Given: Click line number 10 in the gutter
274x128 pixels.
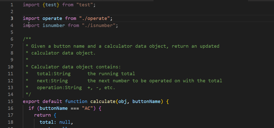Looking at the screenshot, I should point(10,67).
